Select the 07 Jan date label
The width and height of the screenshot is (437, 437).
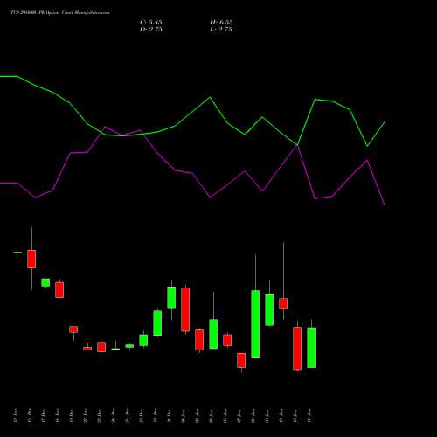(239, 415)
